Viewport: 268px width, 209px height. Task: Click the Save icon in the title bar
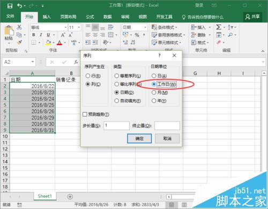click(10, 6)
